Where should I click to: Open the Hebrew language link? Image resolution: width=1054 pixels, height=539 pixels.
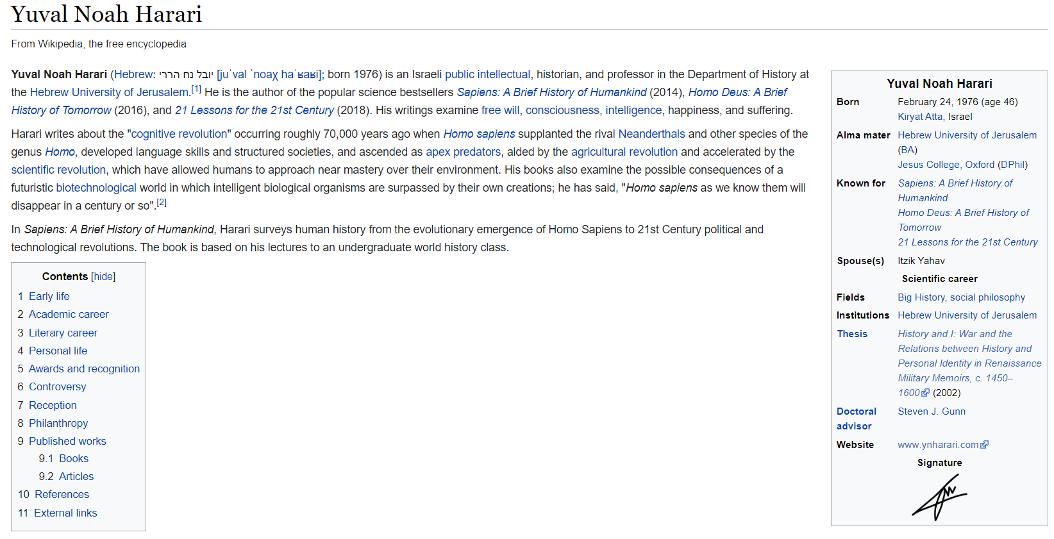(133, 74)
